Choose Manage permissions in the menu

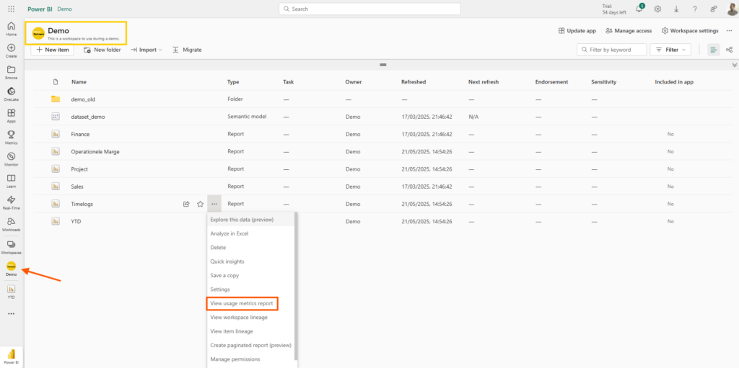click(250, 359)
